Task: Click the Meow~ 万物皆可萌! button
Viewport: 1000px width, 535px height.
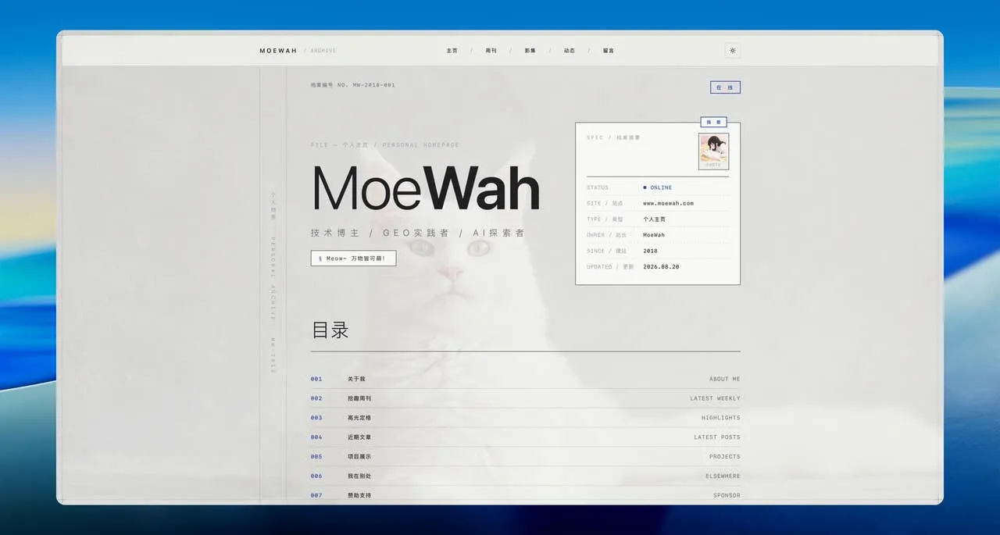Action: 353,258
